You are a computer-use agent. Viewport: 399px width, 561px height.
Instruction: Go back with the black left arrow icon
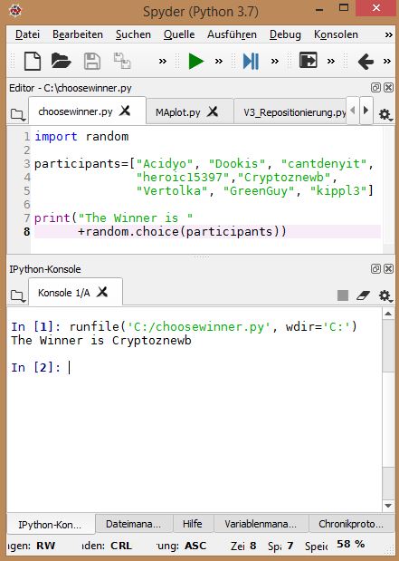tap(366, 62)
